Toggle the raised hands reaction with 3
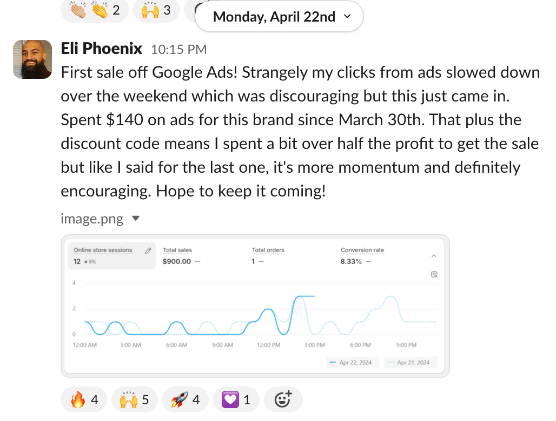This screenshot has width=556, height=421. [x=156, y=10]
